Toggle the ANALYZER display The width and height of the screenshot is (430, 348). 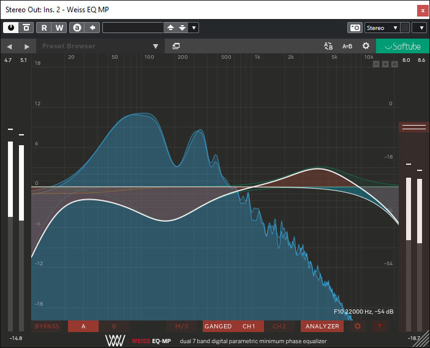pyautogui.click(x=322, y=326)
